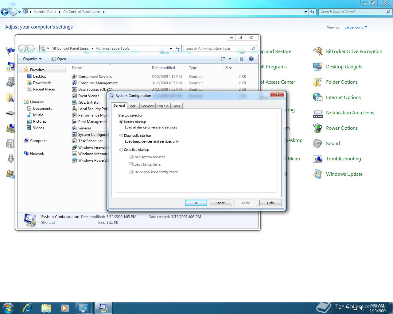Viewport: 393px width, 314px height.
Task: Click the Event Viewer shortcut icon
Action: coord(74,96)
